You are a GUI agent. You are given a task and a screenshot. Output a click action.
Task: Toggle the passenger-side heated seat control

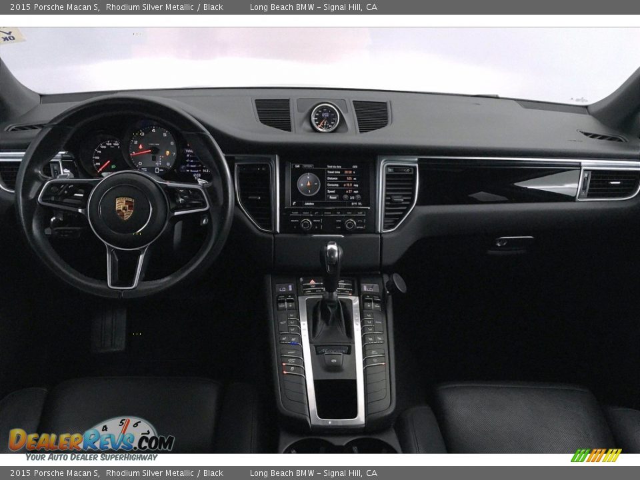(x=371, y=339)
